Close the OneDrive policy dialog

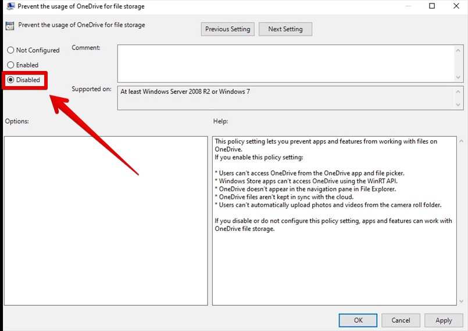[456, 6]
